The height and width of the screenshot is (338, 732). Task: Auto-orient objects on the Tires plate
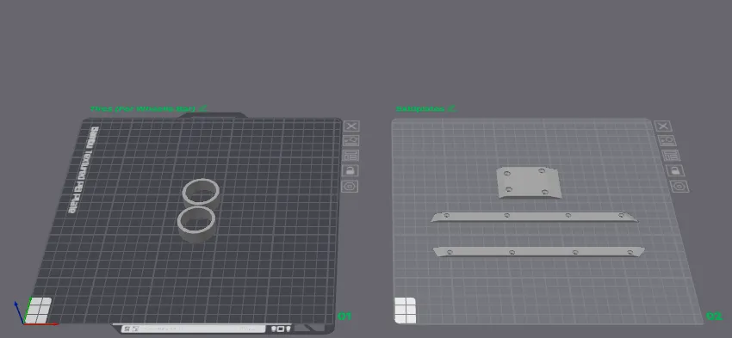(x=351, y=140)
